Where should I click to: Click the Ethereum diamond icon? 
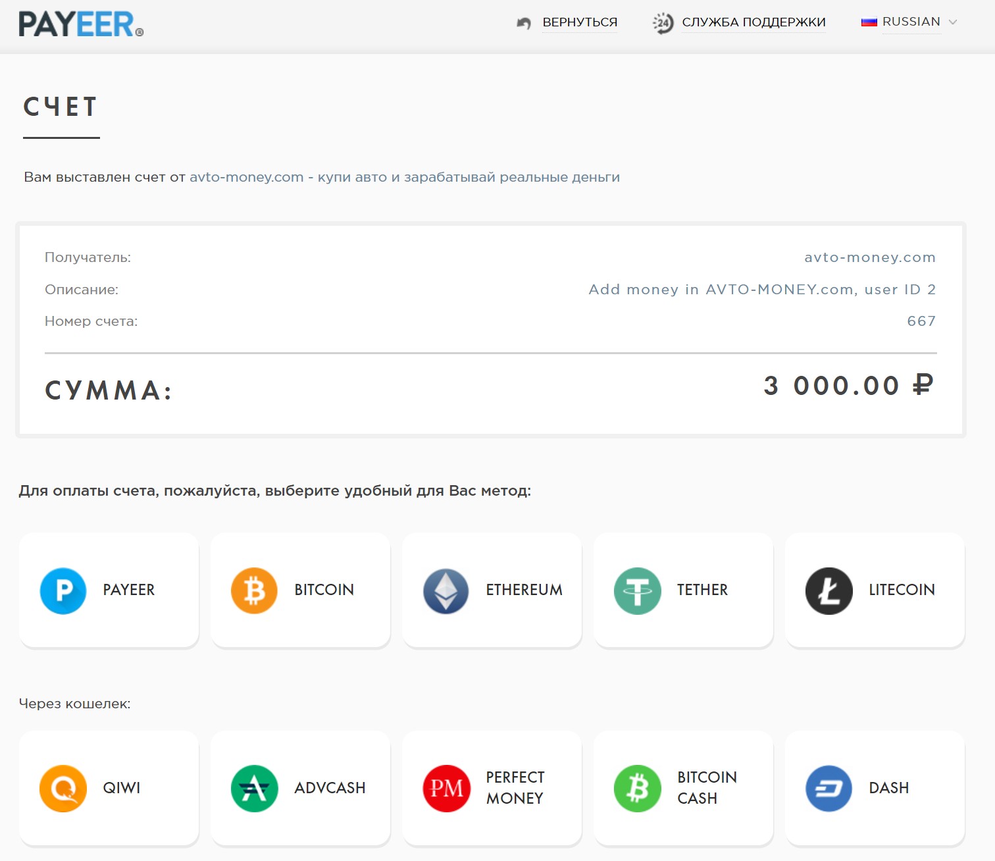(x=446, y=590)
